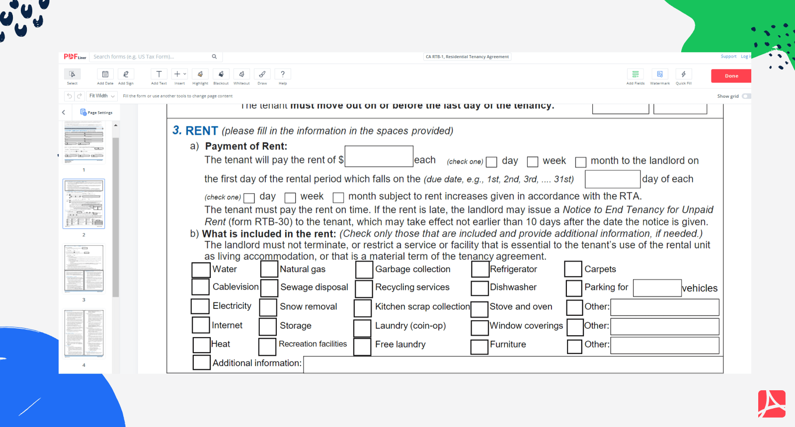This screenshot has height=427, width=795.
Task: Check the Snow removal checkbox
Action: (x=268, y=307)
